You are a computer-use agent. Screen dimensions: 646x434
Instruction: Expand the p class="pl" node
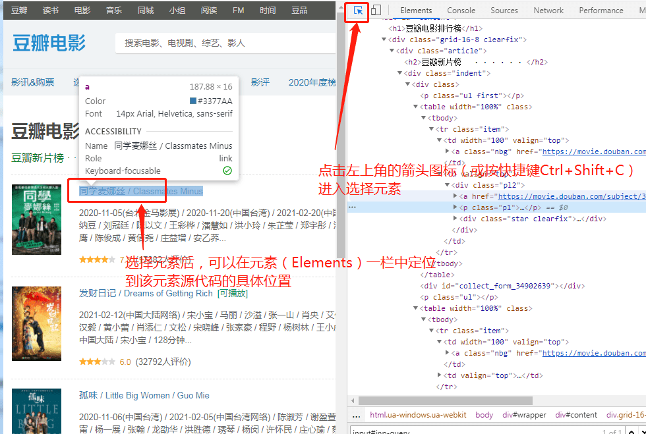(455, 207)
